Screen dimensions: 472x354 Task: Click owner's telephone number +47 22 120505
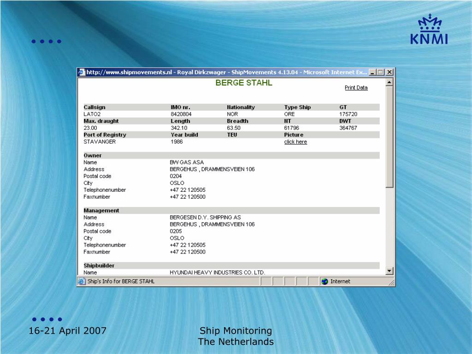[x=188, y=190]
